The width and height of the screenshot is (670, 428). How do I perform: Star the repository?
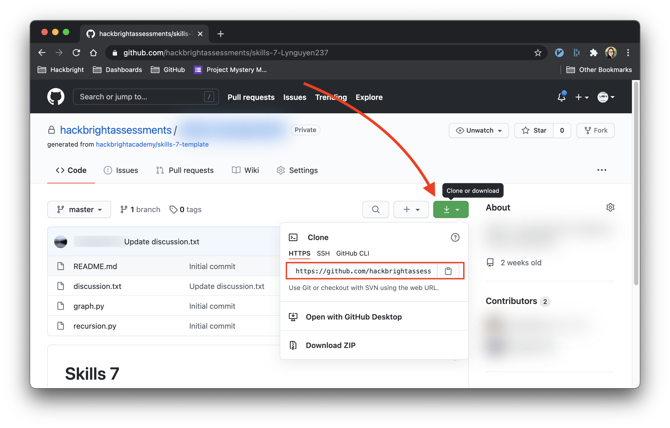[534, 130]
